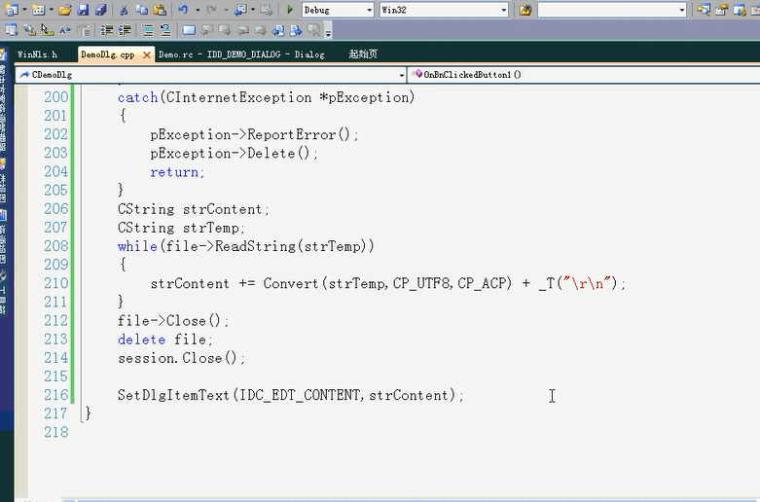Click the Paste clipboard icon
This screenshot has width=760, height=502.
pyautogui.click(x=160, y=10)
